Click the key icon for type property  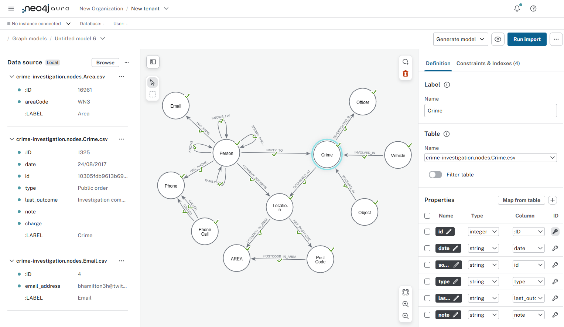tap(555, 282)
